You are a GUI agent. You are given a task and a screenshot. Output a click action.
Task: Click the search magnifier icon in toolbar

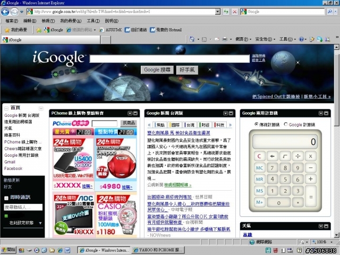click(x=329, y=12)
